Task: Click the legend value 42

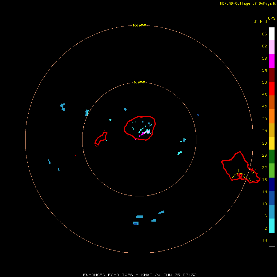Action: [x=264, y=106]
